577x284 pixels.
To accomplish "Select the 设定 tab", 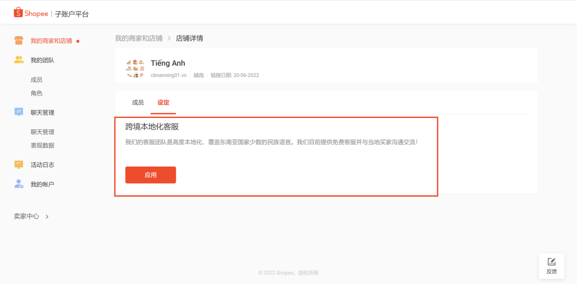I will coord(163,102).
